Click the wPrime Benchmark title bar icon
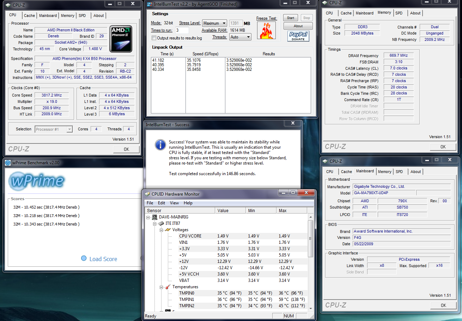Image resolution: width=462 pixels, height=321 pixels. coord(8,162)
